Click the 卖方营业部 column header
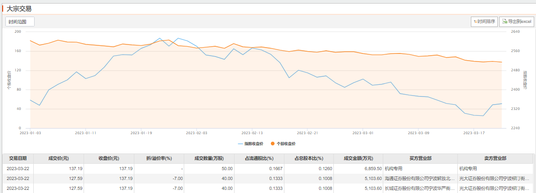The image size is (536, 193). (495, 159)
